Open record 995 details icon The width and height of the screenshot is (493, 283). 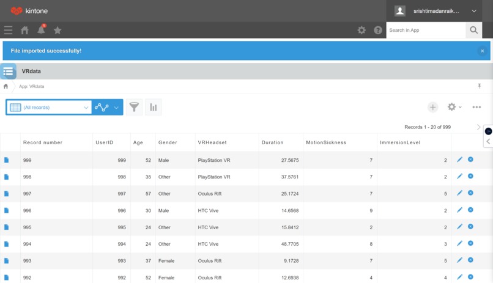coord(6,227)
